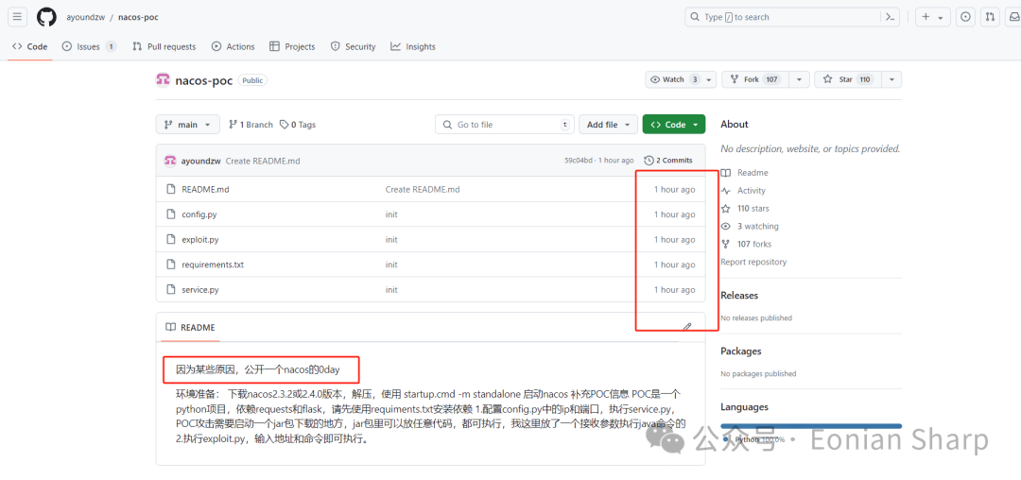Image resolution: width=1021 pixels, height=480 pixels.
Task: View the 1 Branch link
Action: click(x=251, y=124)
